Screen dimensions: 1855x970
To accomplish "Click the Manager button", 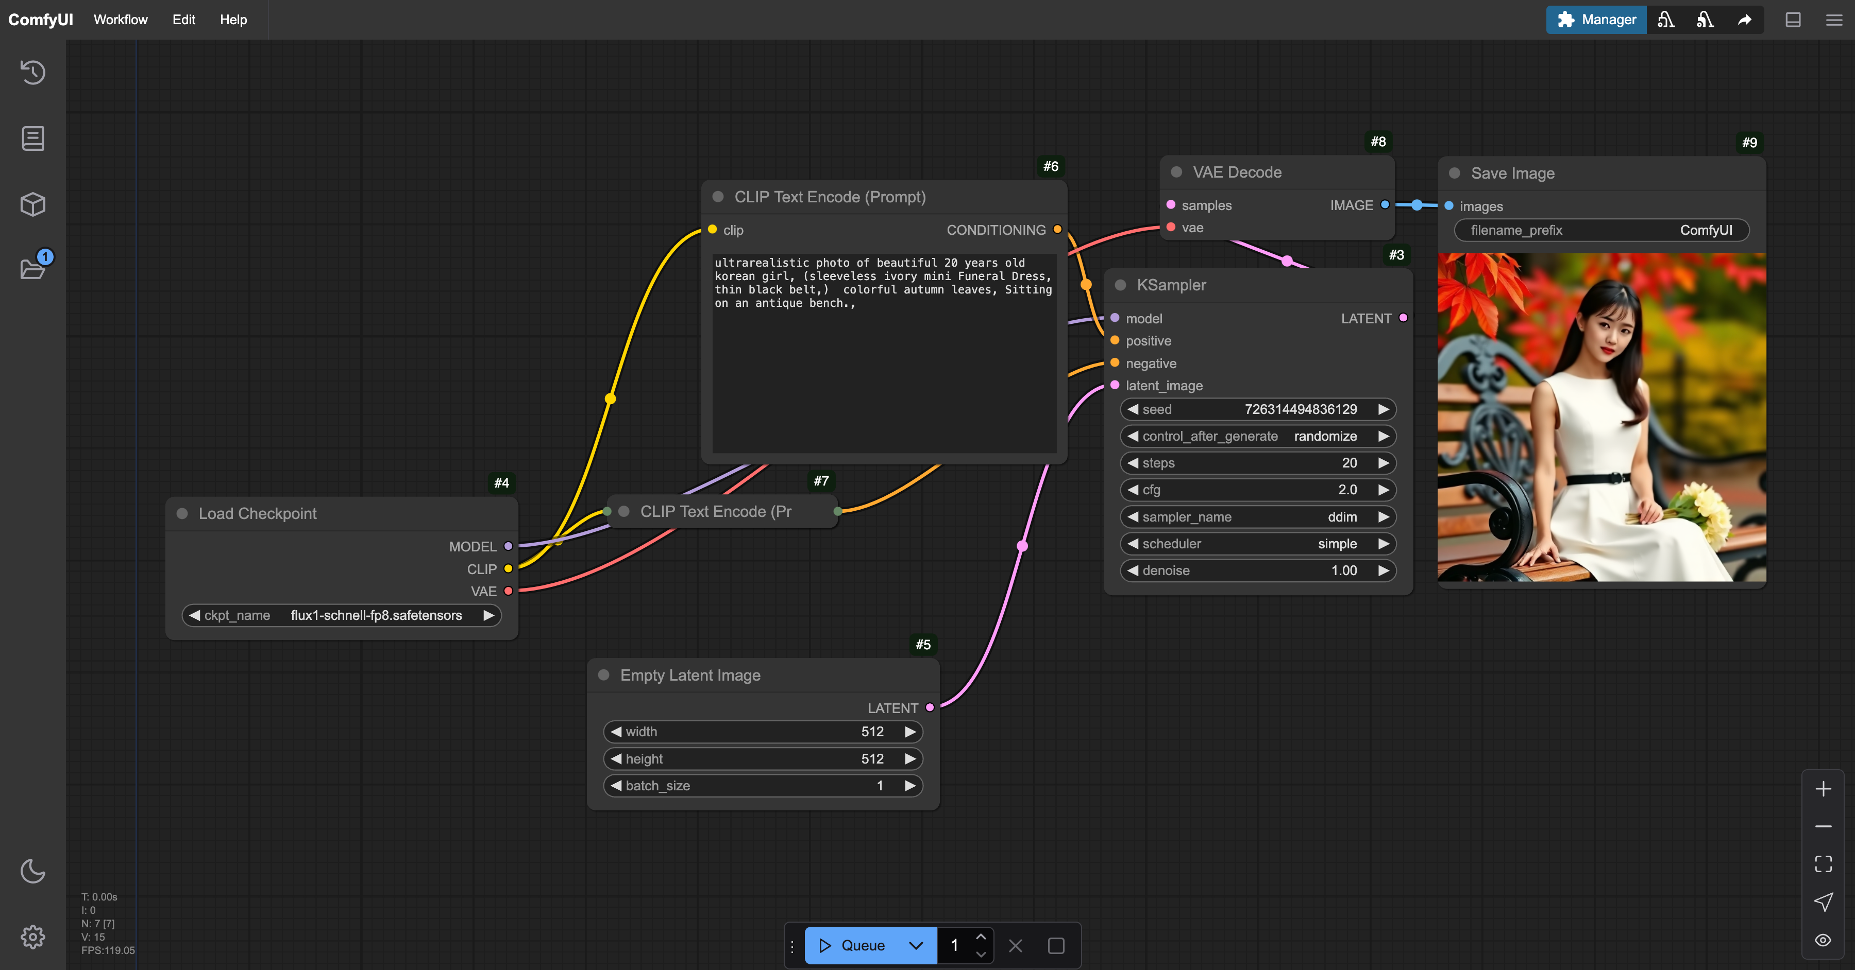I will [x=1596, y=20].
